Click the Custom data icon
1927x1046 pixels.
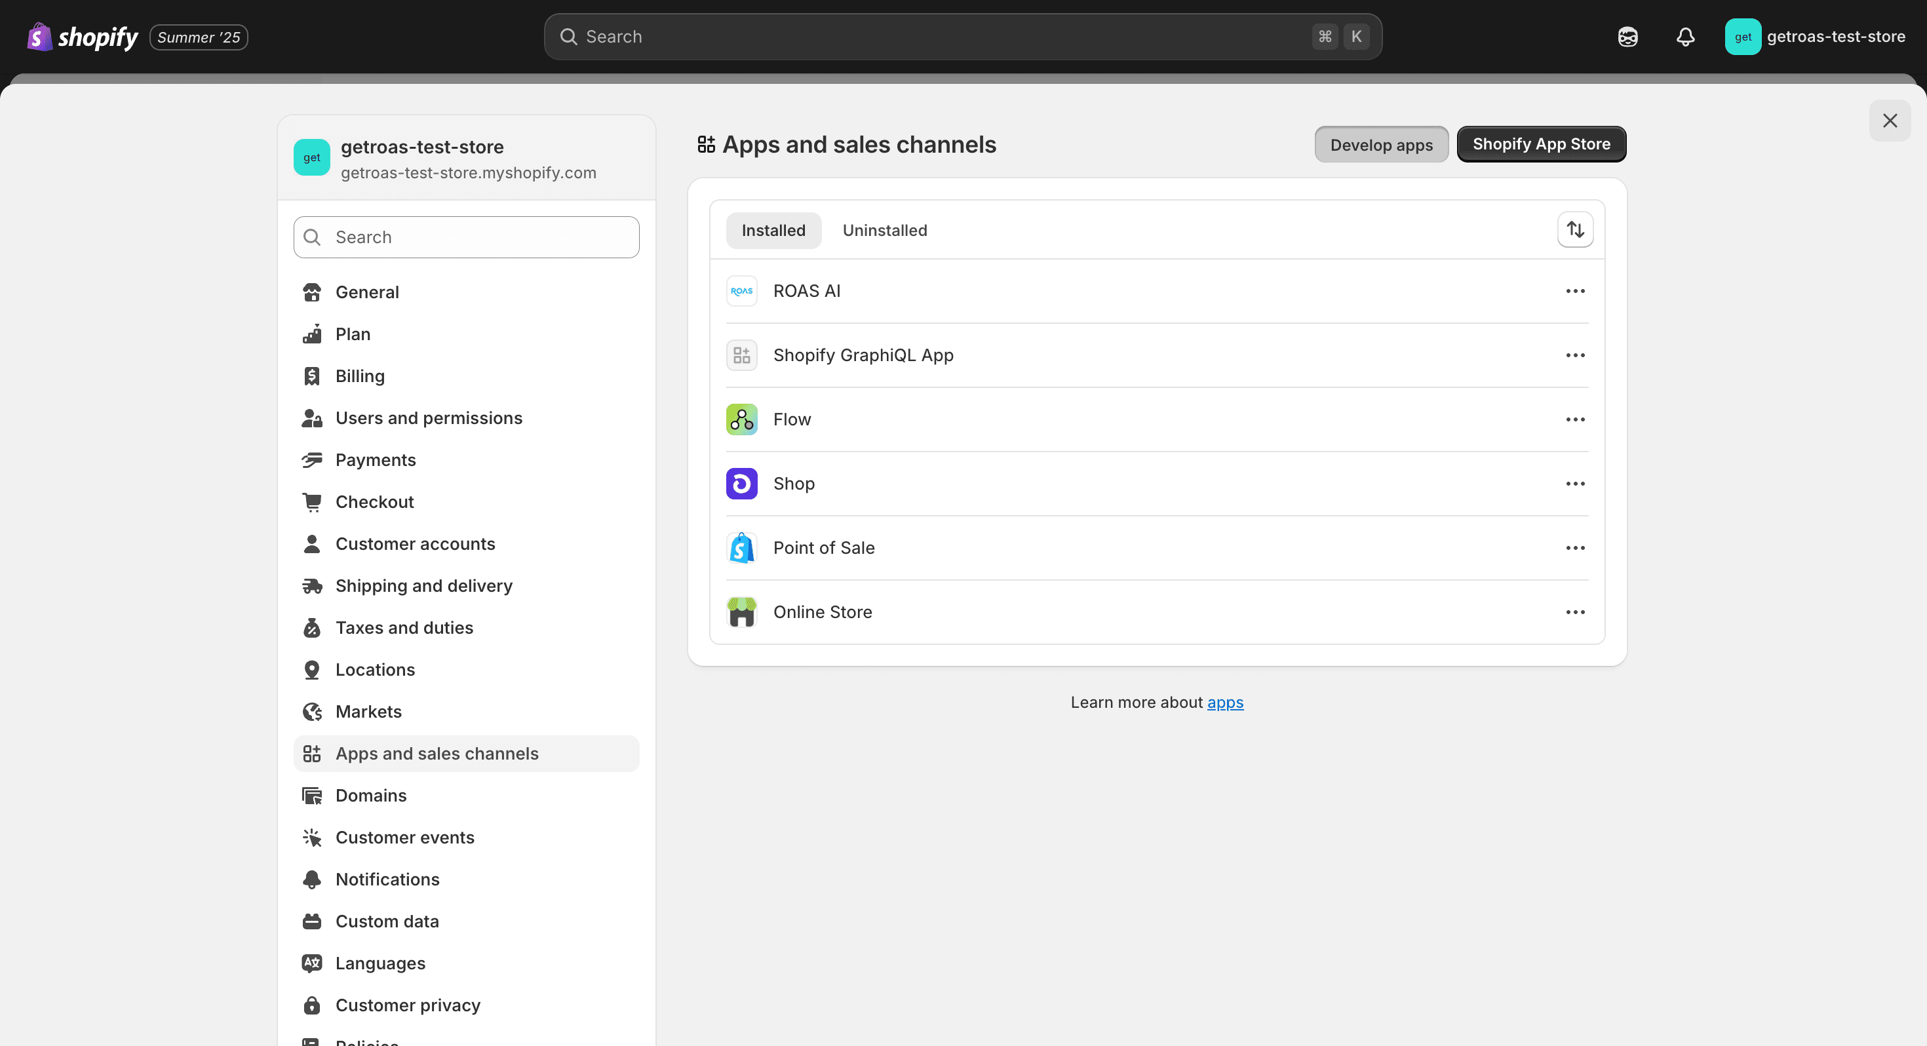(x=312, y=921)
